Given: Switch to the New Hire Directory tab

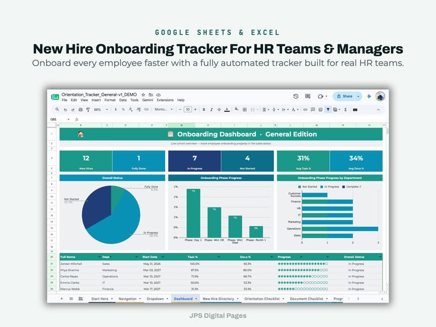Looking at the screenshot, I should tap(219, 299).
